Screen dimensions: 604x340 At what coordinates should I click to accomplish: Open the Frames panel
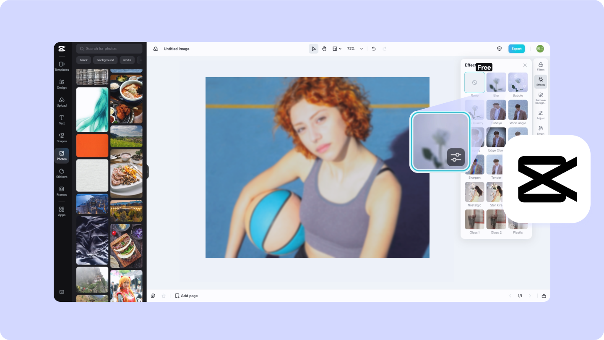tap(62, 191)
